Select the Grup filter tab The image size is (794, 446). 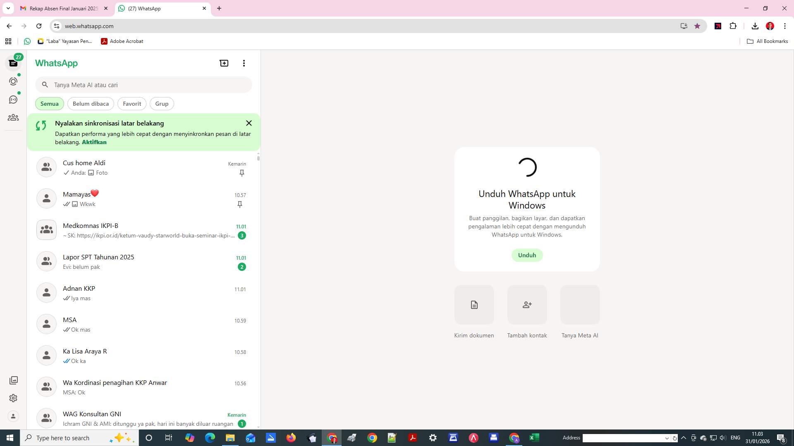161,103
